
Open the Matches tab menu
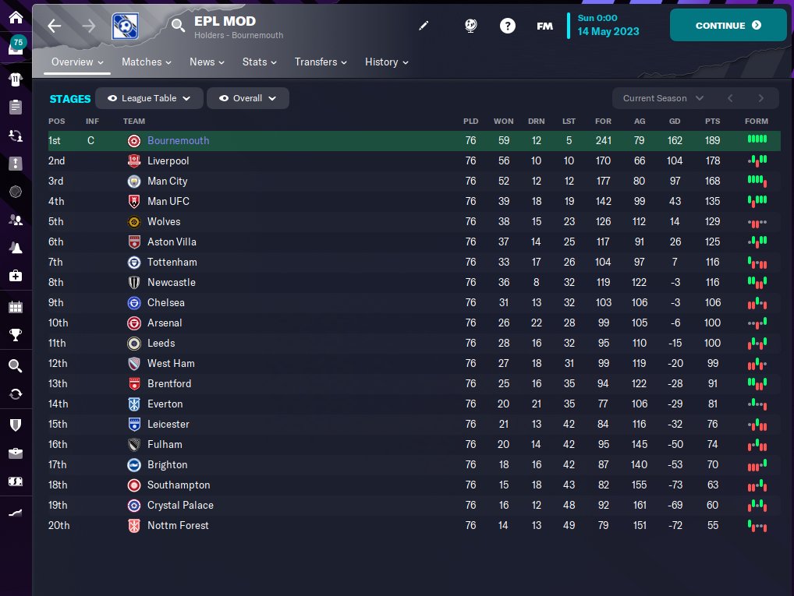pyautogui.click(x=147, y=62)
